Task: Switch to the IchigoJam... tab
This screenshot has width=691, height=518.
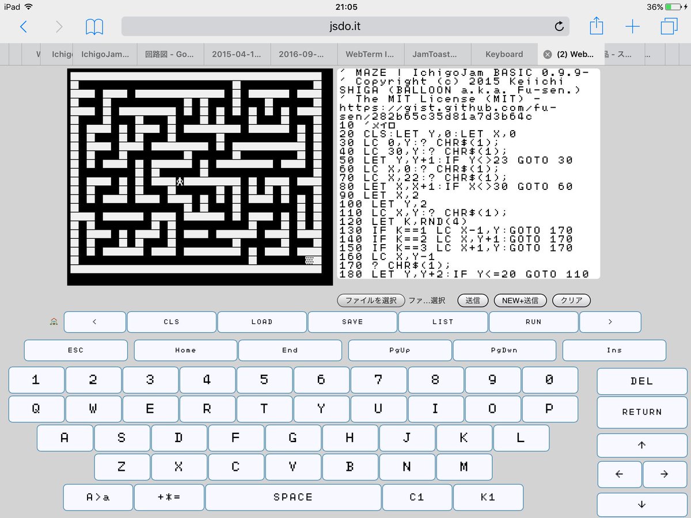Action: coord(105,54)
